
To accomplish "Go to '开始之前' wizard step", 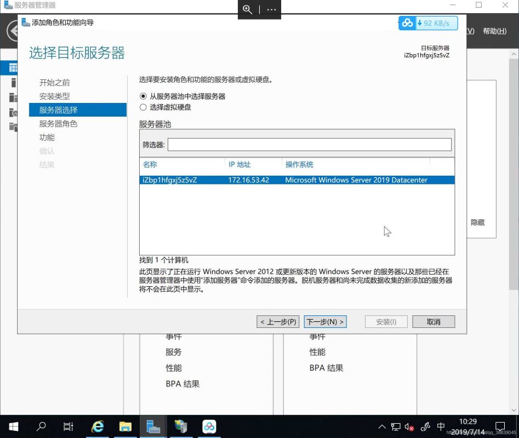I will pos(54,83).
